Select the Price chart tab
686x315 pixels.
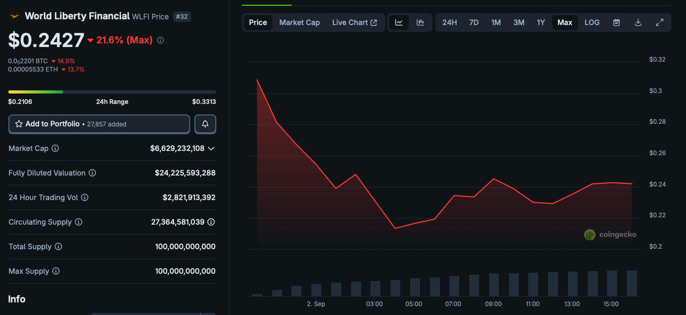[258, 22]
